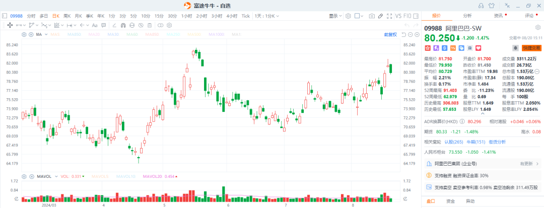
Task: Open the 分析 analysis tab
Action: (x=467, y=16)
